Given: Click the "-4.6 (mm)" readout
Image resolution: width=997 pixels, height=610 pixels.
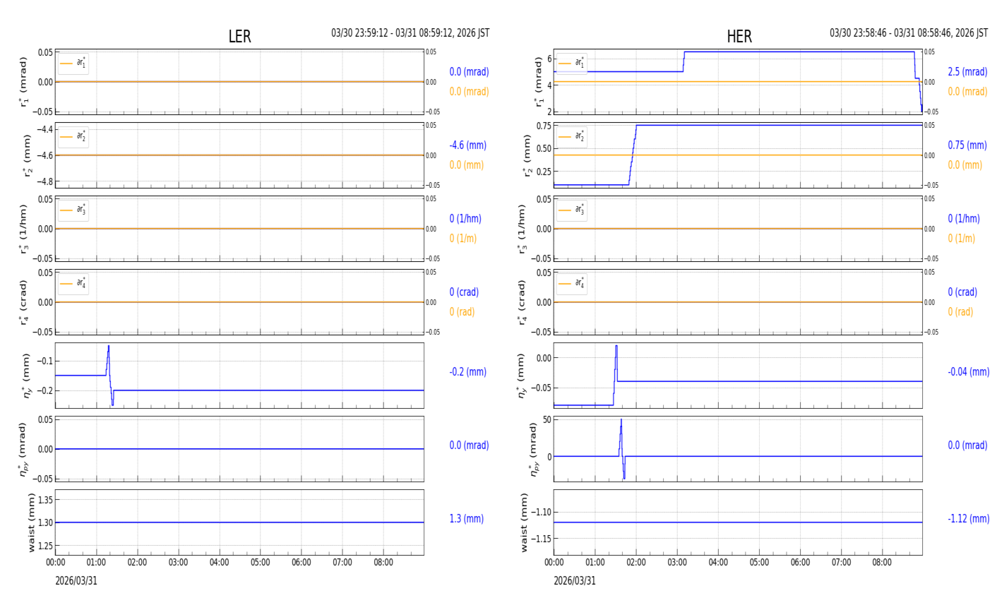Looking at the screenshot, I should point(468,145).
